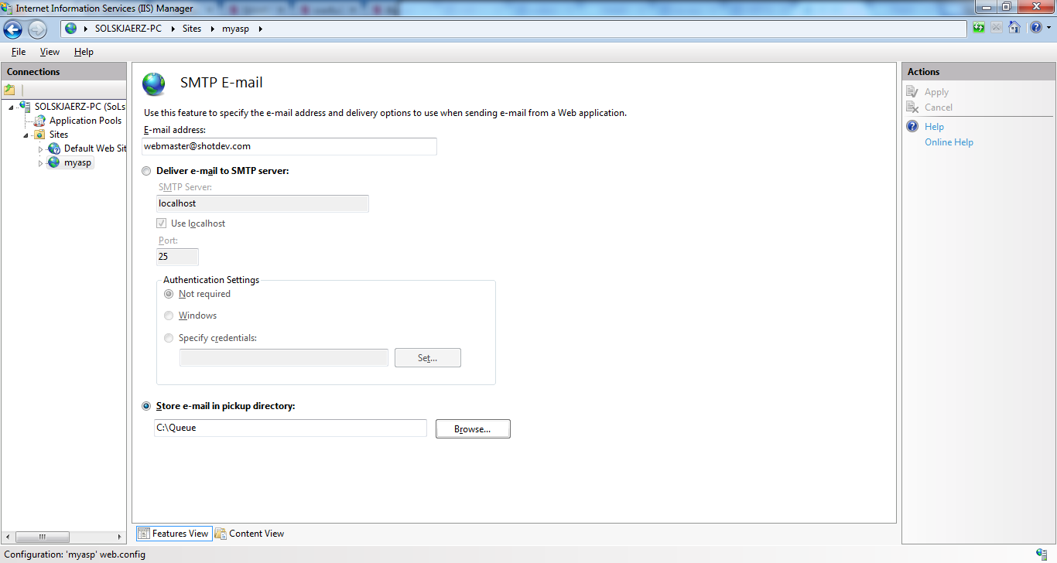Toggle the Use localhost checkbox
1057x563 pixels.
pos(162,223)
